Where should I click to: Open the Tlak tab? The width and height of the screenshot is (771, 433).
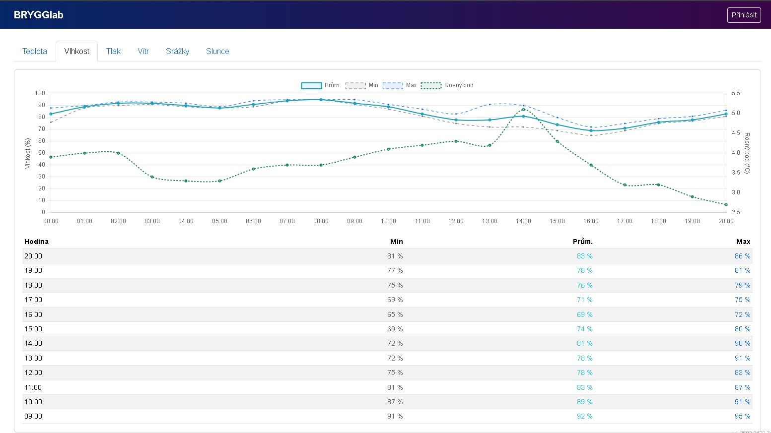tap(113, 51)
